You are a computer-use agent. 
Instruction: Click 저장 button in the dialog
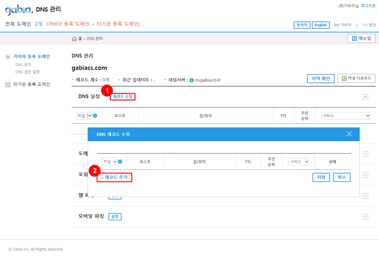coord(321,177)
